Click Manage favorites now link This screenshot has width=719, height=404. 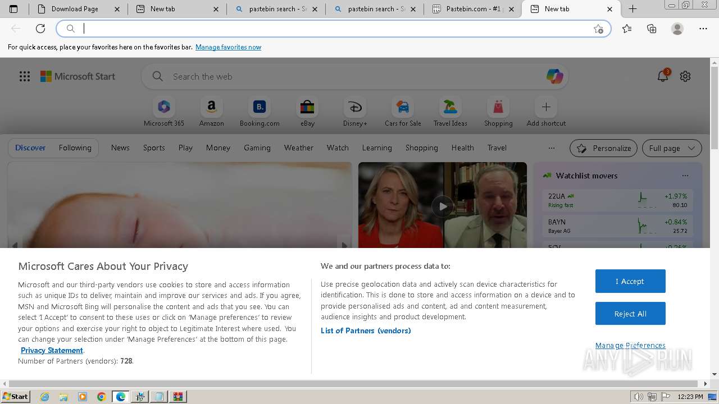228,47
